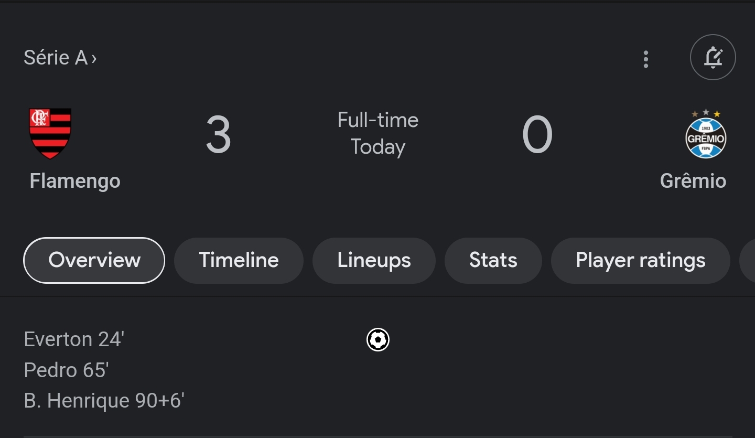This screenshot has width=755, height=438.
Task: Switch to the Timeline tab
Action: (x=239, y=260)
